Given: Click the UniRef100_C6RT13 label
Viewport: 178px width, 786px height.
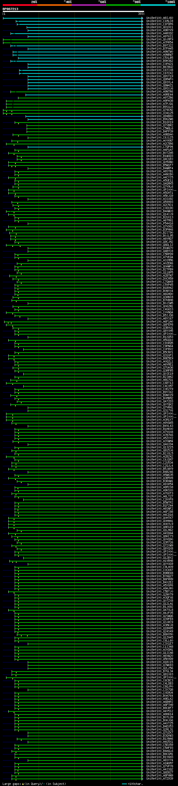Looking at the screenshot, I should click(x=159, y=383).
